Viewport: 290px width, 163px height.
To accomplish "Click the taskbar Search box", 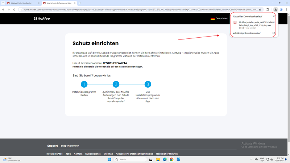I will [130, 159].
